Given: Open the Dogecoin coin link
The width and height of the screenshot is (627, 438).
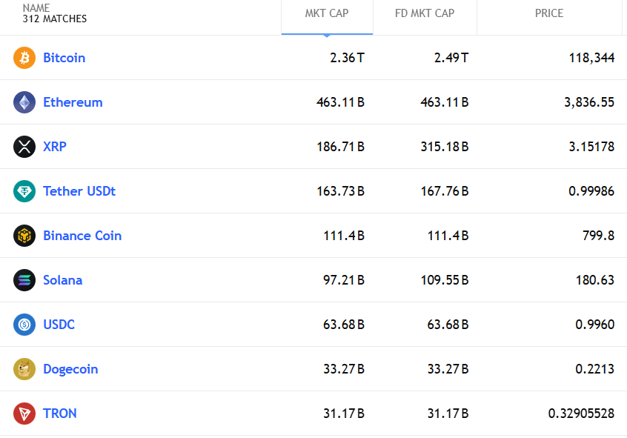Looking at the screenshot, I should 70,369.
